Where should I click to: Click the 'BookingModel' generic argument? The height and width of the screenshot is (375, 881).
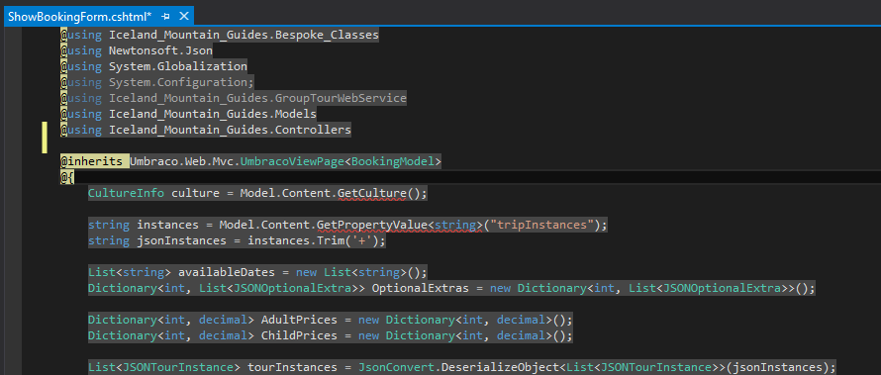(x=392, y=161)
